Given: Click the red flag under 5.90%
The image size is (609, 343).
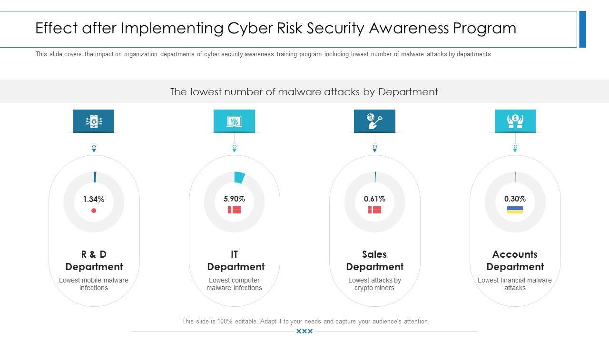Looking at the screenshot, I should click(x=234, y=210).
